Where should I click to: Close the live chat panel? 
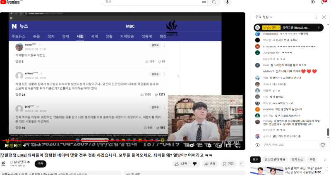coord(324,17)
